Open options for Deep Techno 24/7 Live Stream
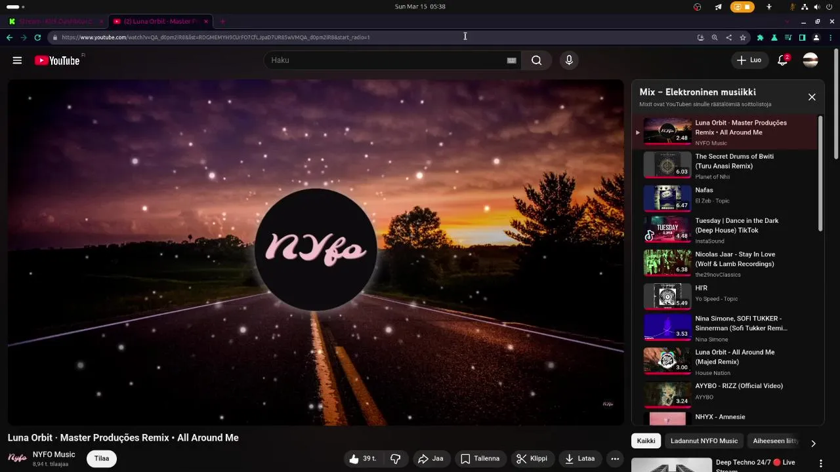The width and height of the screenshot is (840, 472). [x=820, y=463]
